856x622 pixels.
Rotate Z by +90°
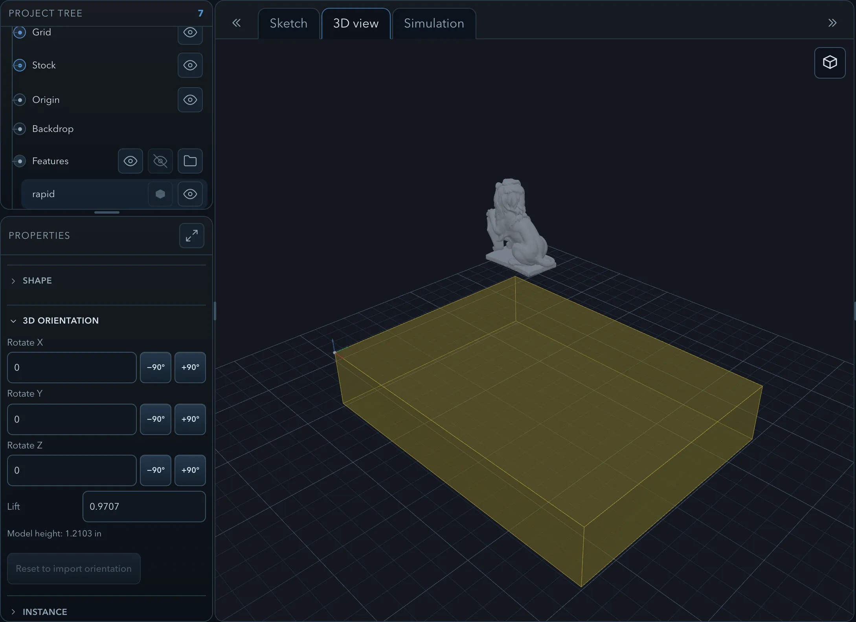190,470
